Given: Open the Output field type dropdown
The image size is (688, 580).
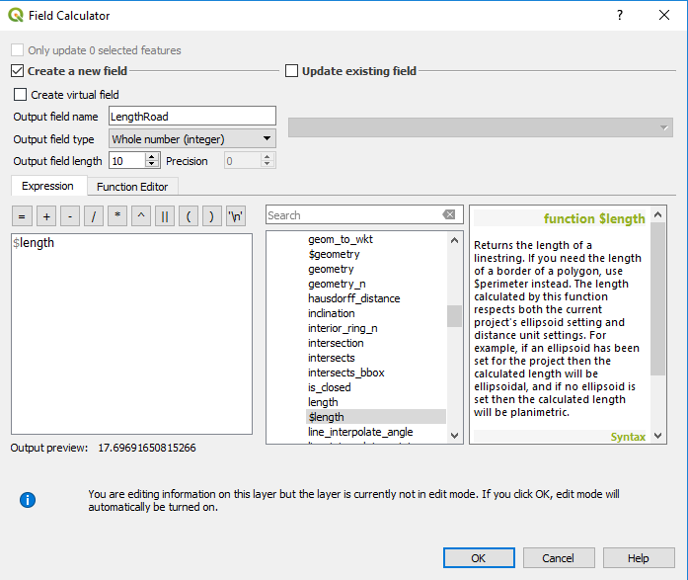Looking at the screenshot, I should pos(191,139).
